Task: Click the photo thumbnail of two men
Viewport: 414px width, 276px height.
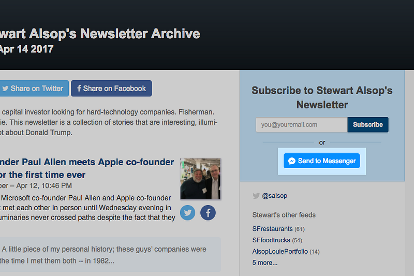Action: [200, 179]
